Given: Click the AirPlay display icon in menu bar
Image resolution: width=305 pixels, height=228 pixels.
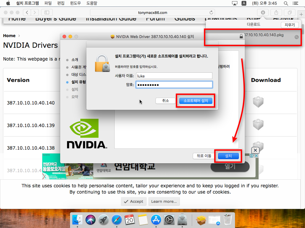Looking at the screenshot, I should [235, 3].
